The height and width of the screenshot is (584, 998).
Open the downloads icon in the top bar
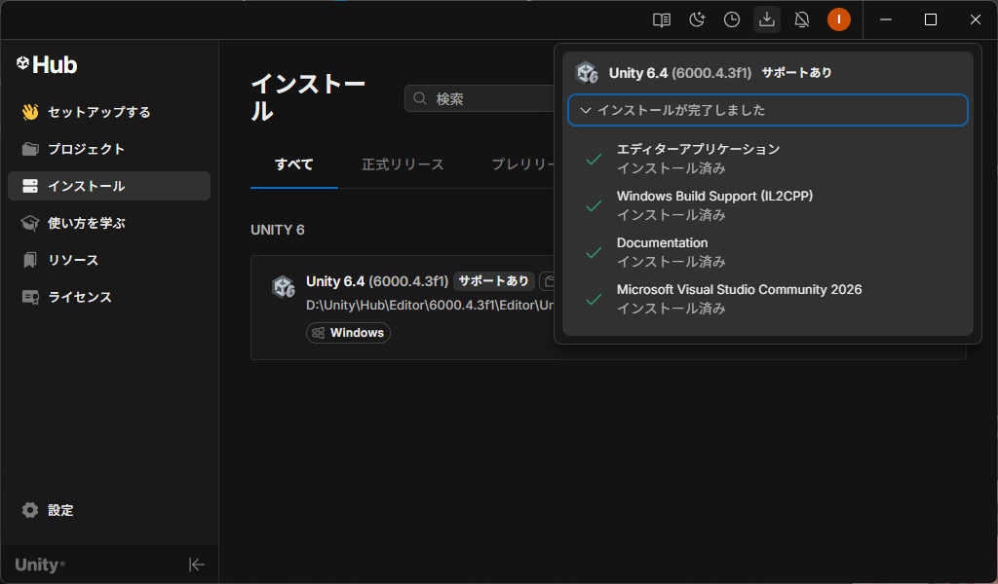pyautogui.click(x=767, y=19)
